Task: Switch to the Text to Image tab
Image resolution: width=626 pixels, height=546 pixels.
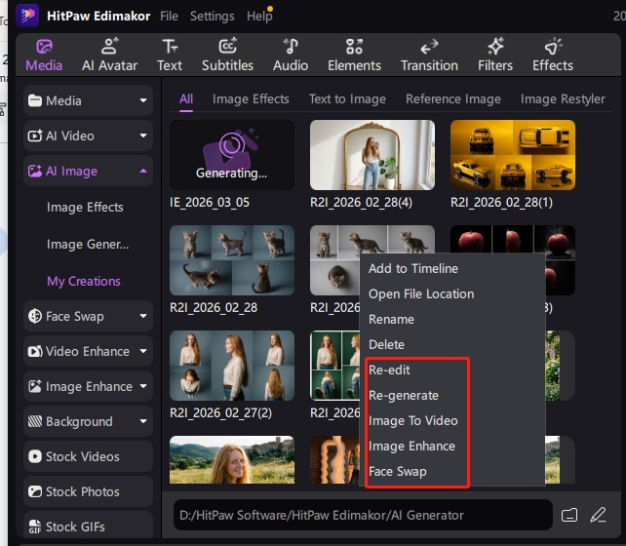Action: click(347, 98)
